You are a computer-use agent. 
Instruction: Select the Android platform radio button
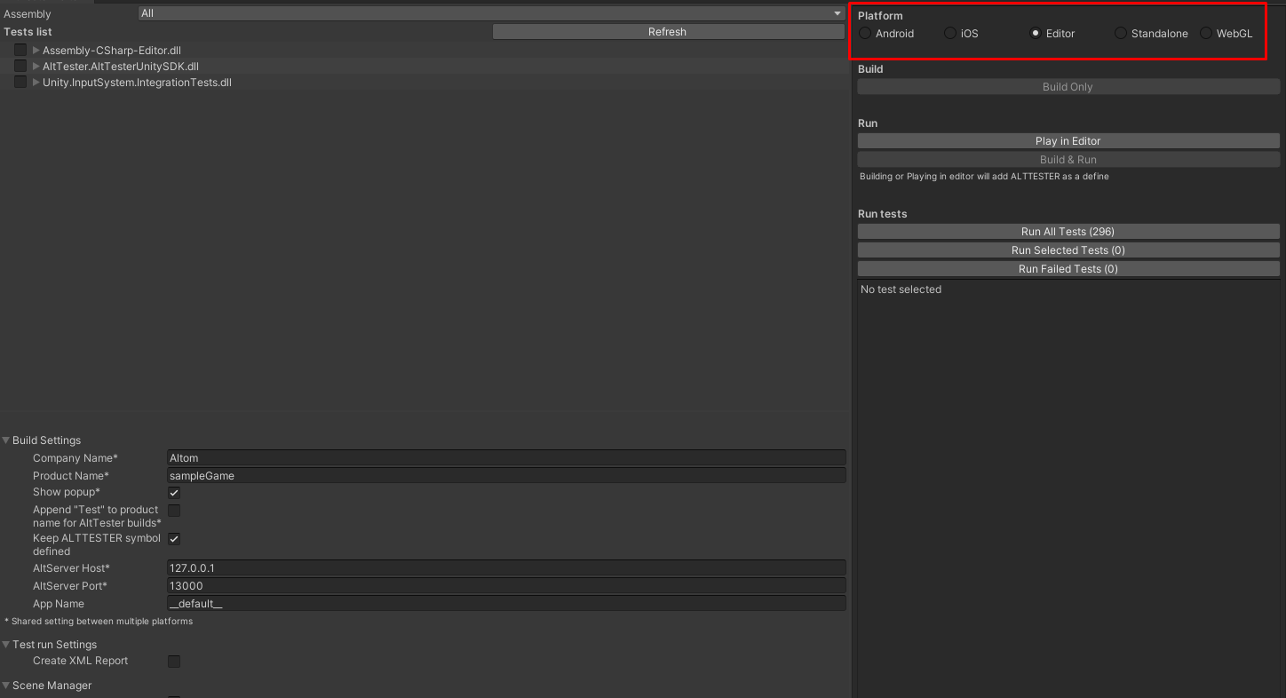click(863, 33)
